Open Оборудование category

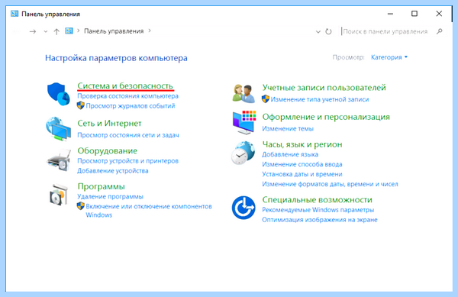(x=107, y=150)
